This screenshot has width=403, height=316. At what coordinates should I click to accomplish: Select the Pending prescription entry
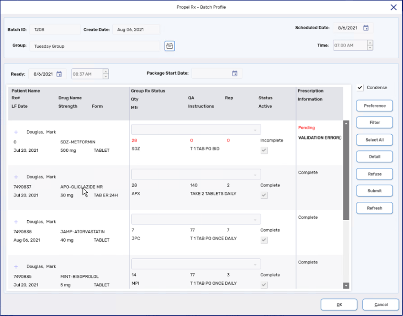307,128
